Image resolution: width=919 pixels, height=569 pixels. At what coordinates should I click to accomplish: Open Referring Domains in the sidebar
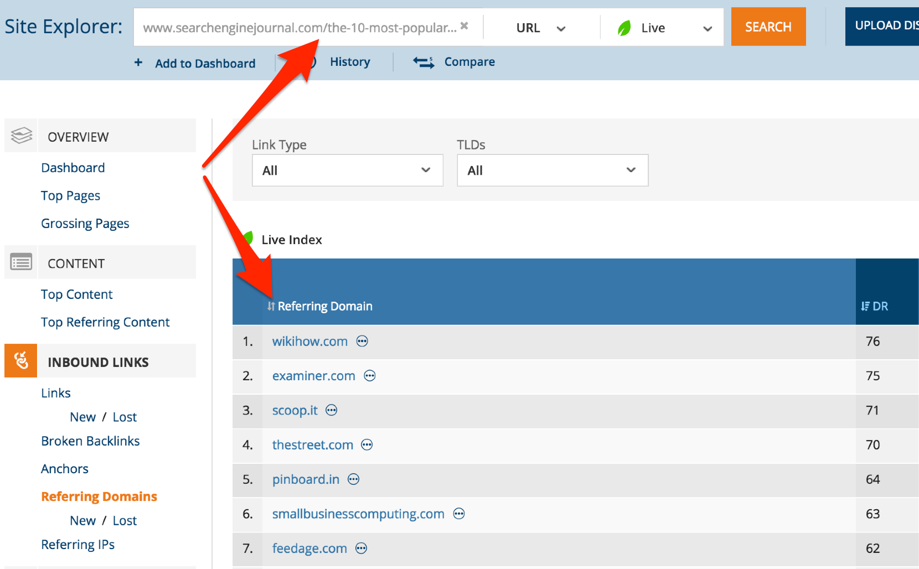[99, 496]
